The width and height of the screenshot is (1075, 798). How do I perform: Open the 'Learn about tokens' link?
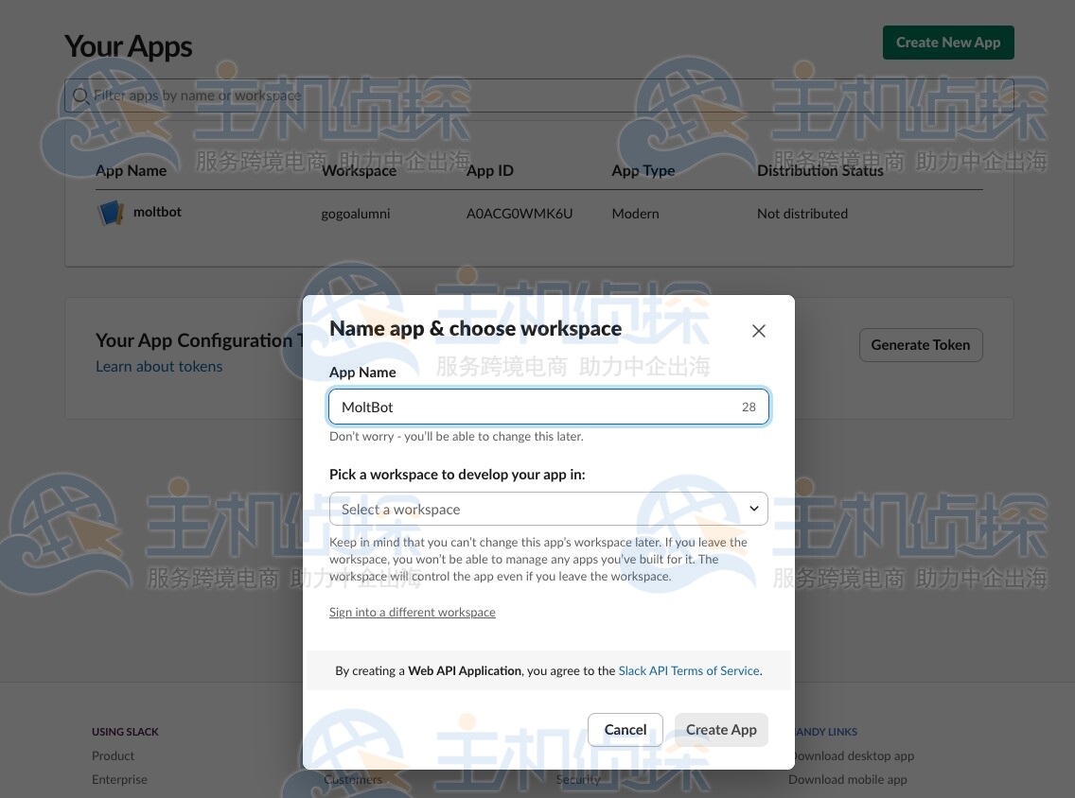click(x=159, y=366)
